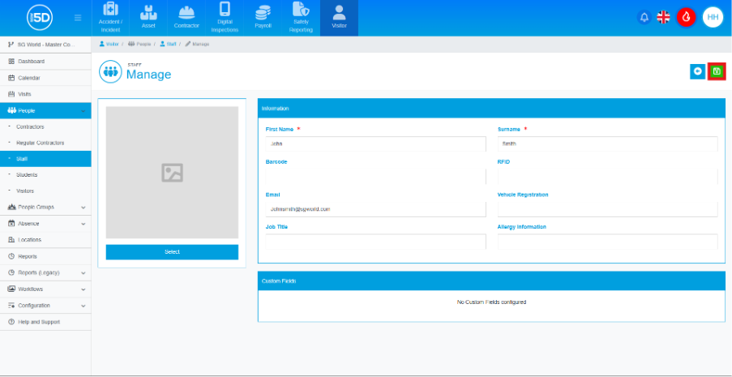Click the Staff Manage people icon
This screenshot has width=732, height=377.
point(110,71)
